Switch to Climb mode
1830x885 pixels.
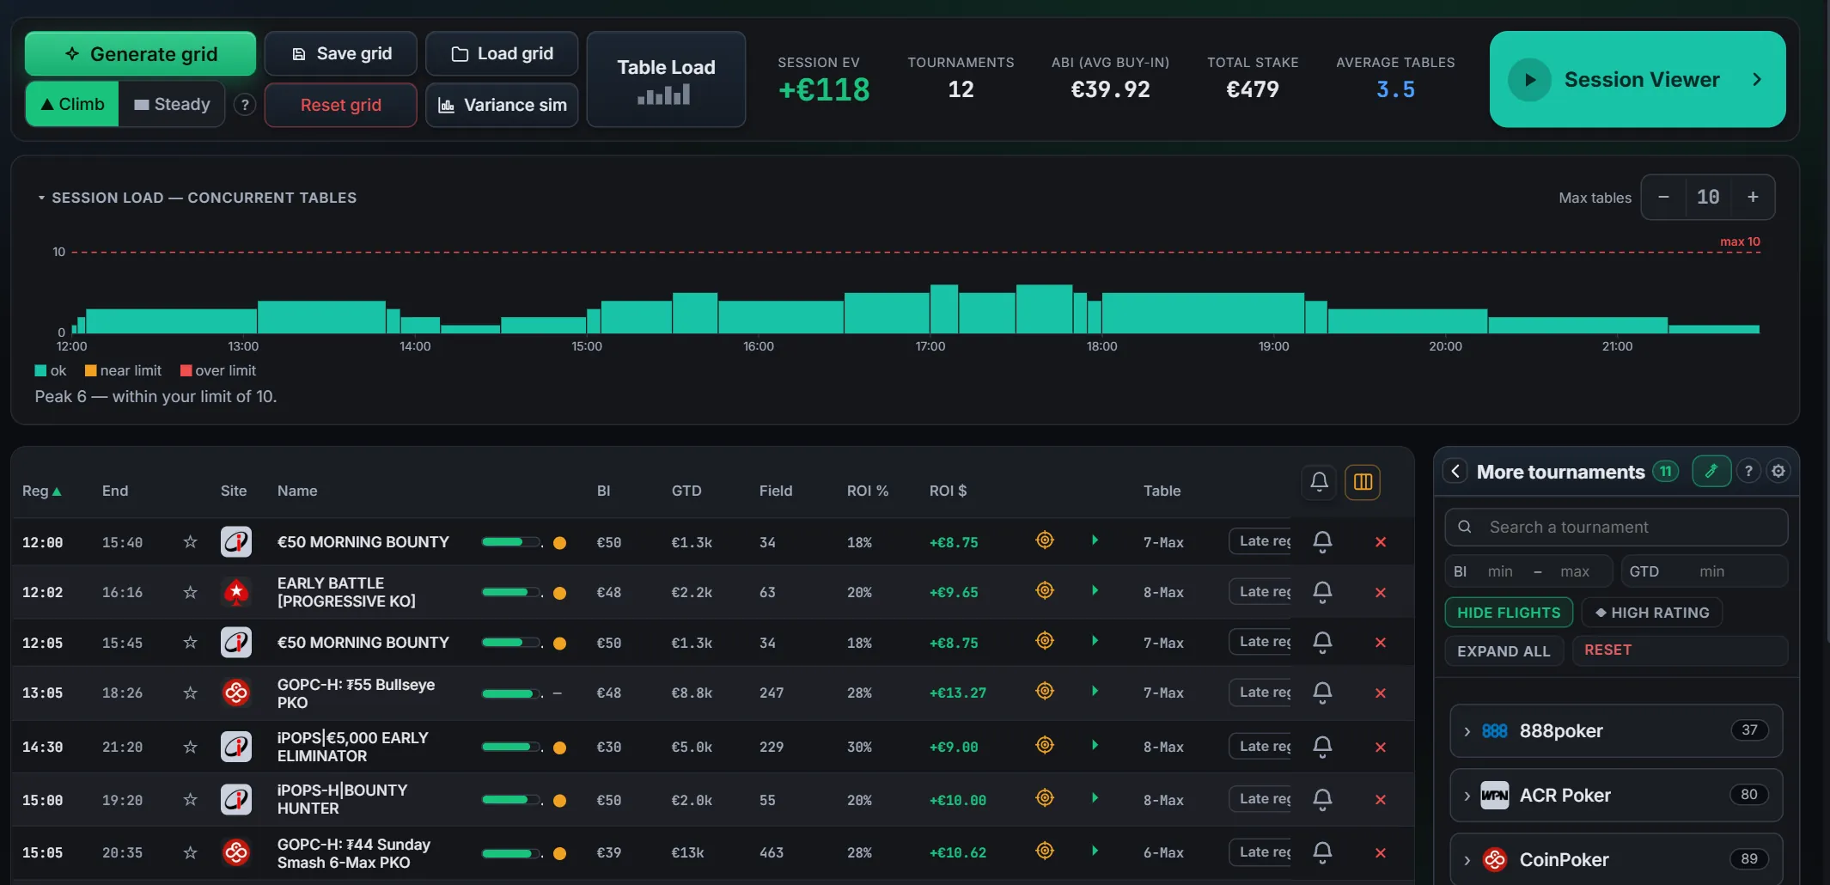point(72,104)
